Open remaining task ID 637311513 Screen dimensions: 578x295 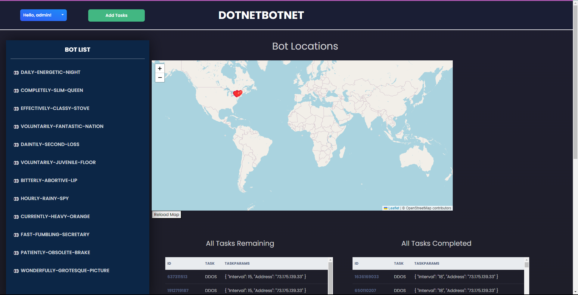point(177,277)
